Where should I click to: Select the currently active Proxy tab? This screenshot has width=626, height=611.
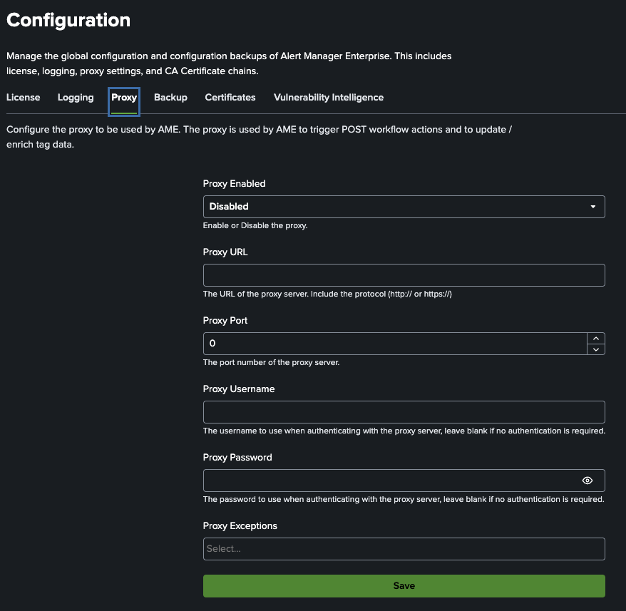(123, 97)
